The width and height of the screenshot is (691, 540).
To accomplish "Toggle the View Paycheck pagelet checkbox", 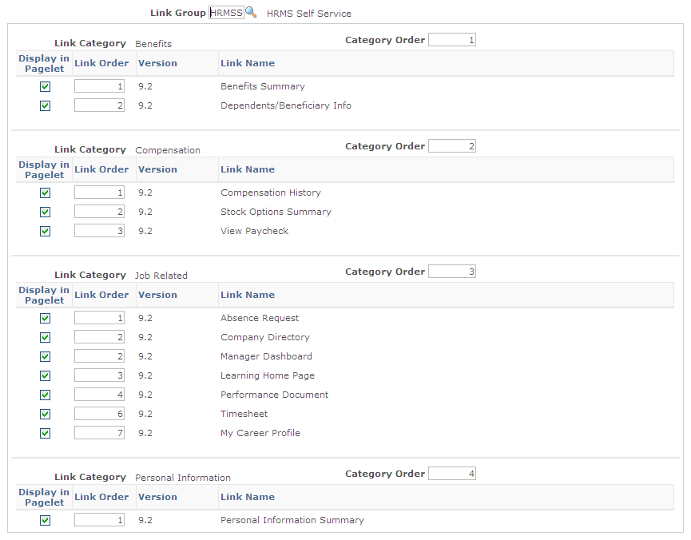I will coord(45,231).
